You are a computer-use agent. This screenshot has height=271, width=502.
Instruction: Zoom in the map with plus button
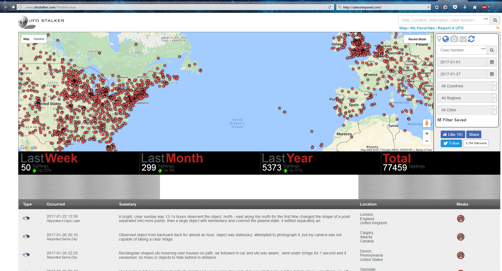[427, 134]
